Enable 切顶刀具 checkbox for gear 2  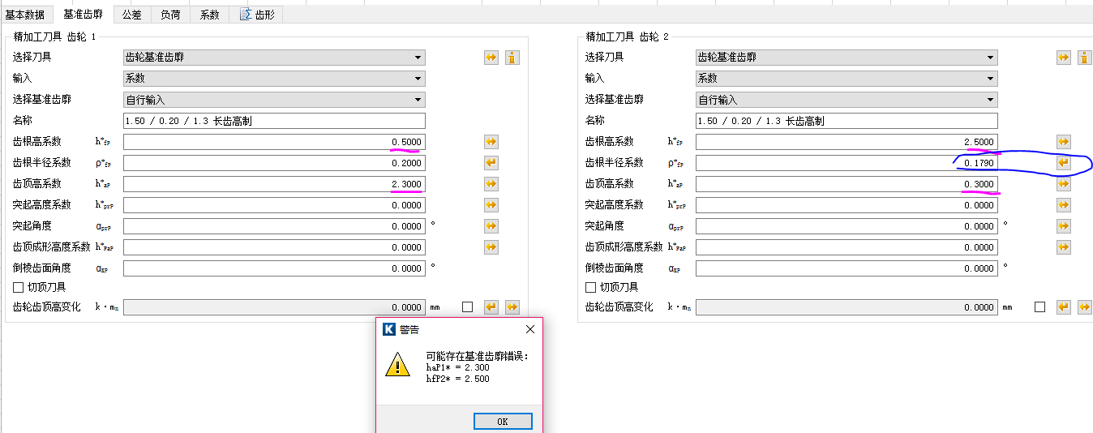(x=591, y=287)
